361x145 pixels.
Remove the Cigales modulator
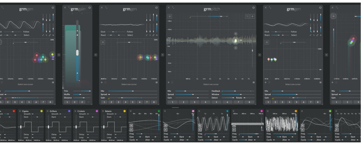(x=20, y=111)
